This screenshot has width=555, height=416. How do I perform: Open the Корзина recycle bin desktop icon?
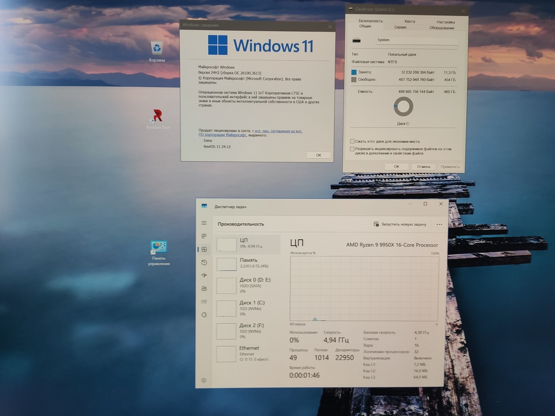click(157, 52)
